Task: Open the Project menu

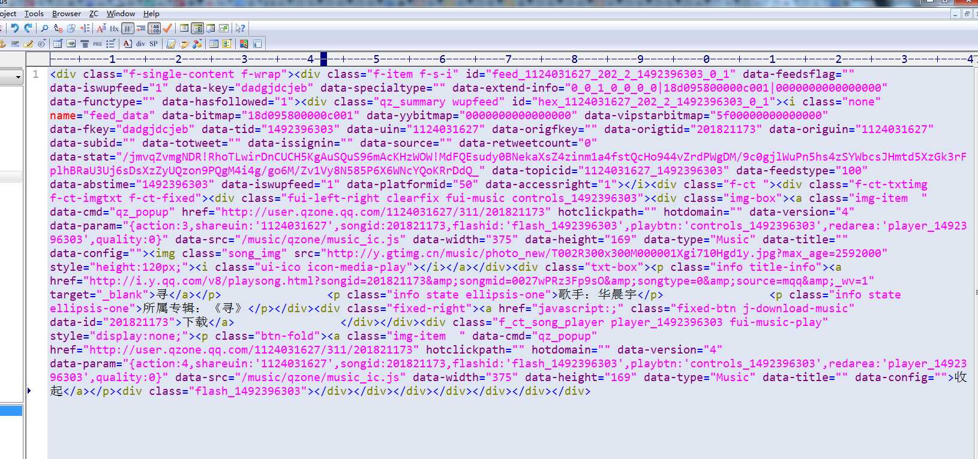Action: click(8, 13)
